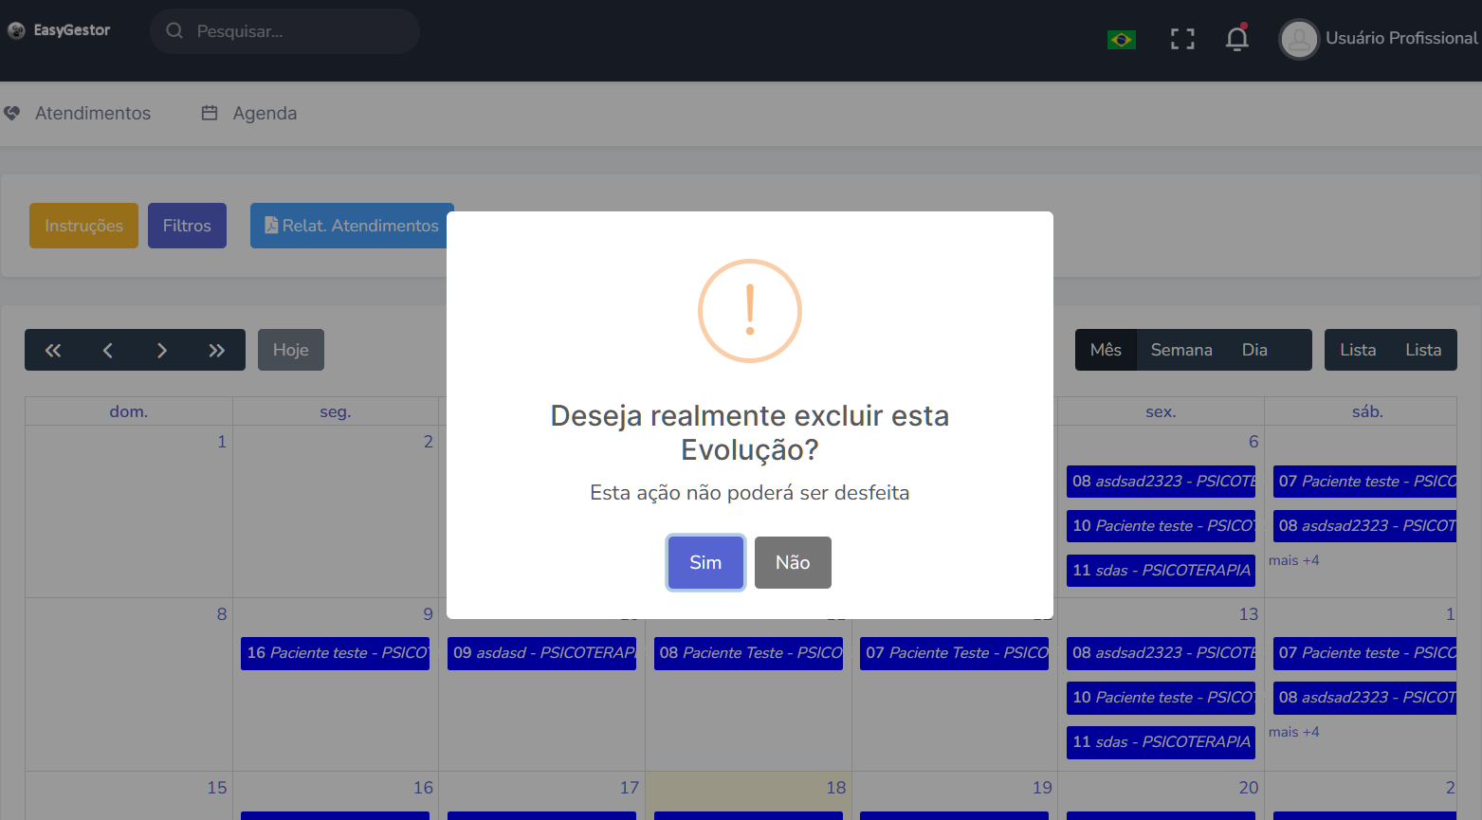Toggle fullscreen mode icon
The width and height of the screenshot is (1482, 820).
click(1182, 39)
